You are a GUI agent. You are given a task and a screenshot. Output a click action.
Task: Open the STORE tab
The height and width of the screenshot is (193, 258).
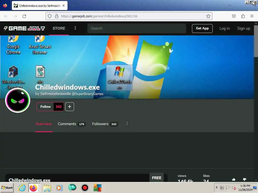(59, 28)
